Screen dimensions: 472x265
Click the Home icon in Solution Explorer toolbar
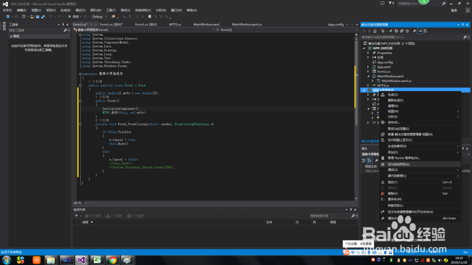click(375, 31)
